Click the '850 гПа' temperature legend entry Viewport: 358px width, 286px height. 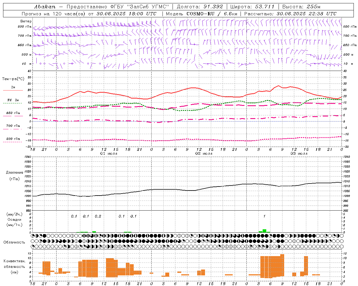(x=13, y=113)
